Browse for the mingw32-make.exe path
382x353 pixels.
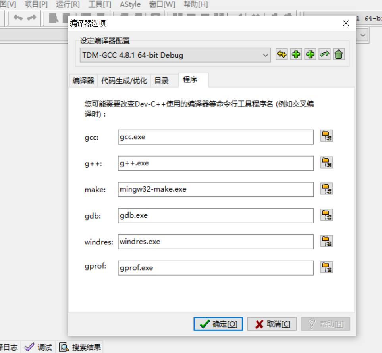pos(326,189)
